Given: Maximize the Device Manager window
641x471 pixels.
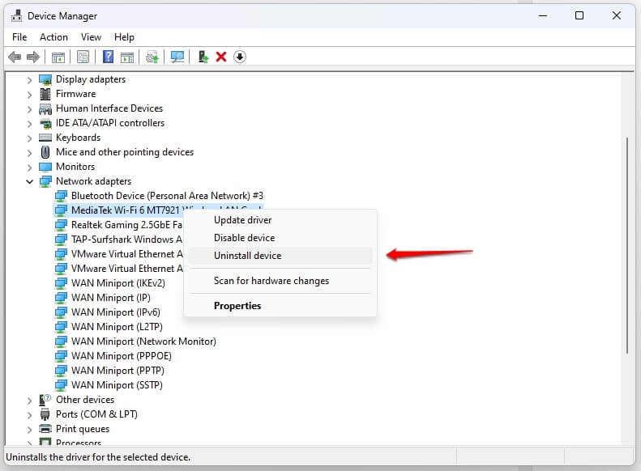Looking at the screenshot, I should pos(579,15).
